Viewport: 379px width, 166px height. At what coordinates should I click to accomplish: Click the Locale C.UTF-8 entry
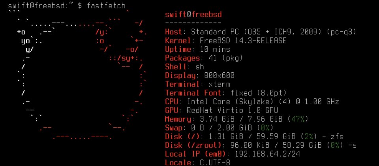coord(197,162)
